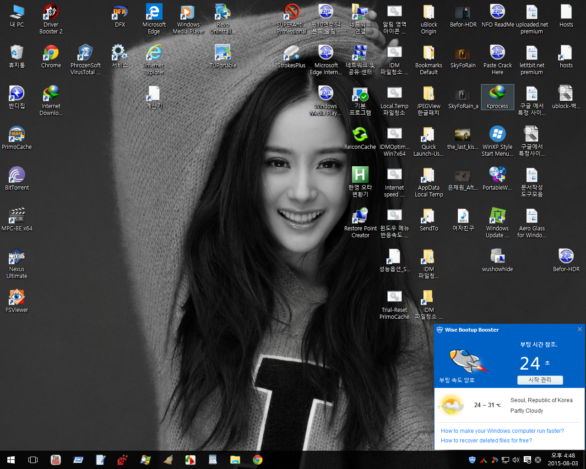Open the Windows Update shortcut
The width and height of the screenshot is (586, 469).
(x=498, y=223)
